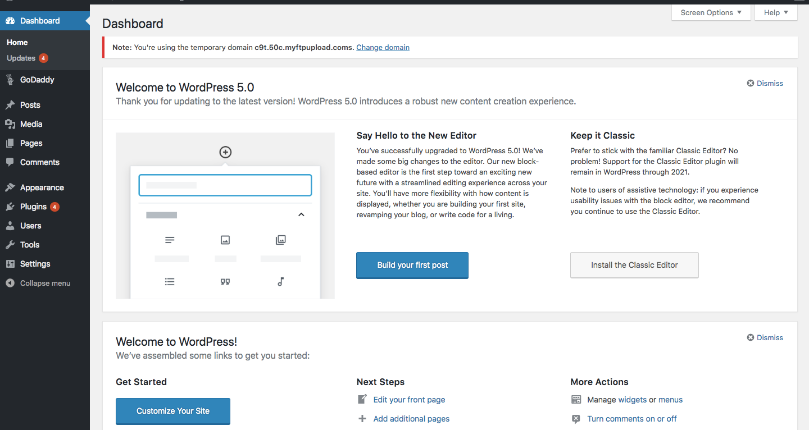
Task: Click the edit icon beside Edit your front page
Action: 362,399
